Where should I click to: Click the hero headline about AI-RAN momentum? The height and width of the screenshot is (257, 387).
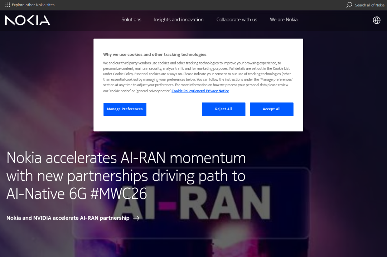(126, 176)
